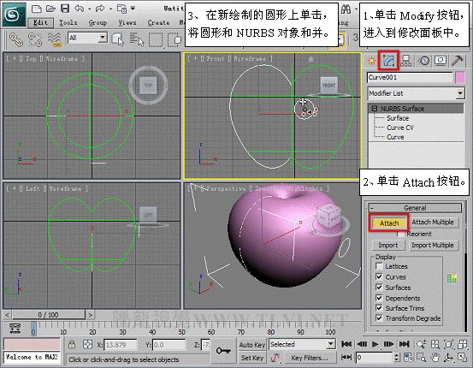Click the NURBS creation toolbox icon

point(452,278)
